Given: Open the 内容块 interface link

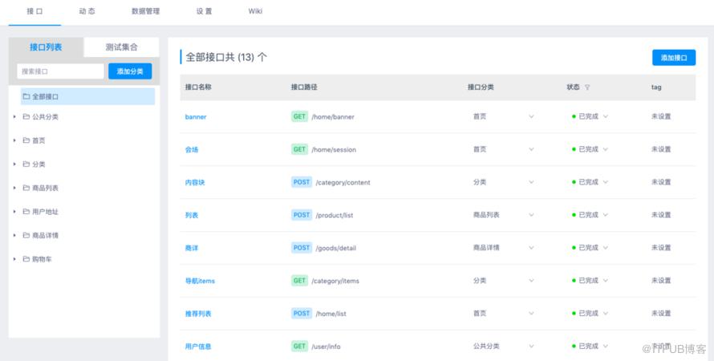Looking at the screenshot, I should pos(195,183).
